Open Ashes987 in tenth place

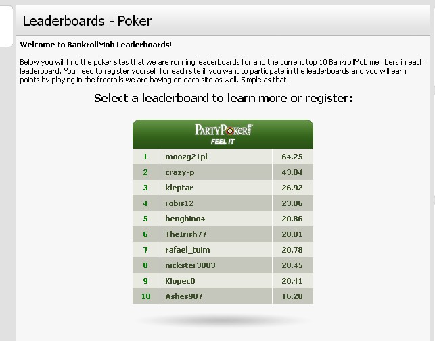(x=183, y=296)
